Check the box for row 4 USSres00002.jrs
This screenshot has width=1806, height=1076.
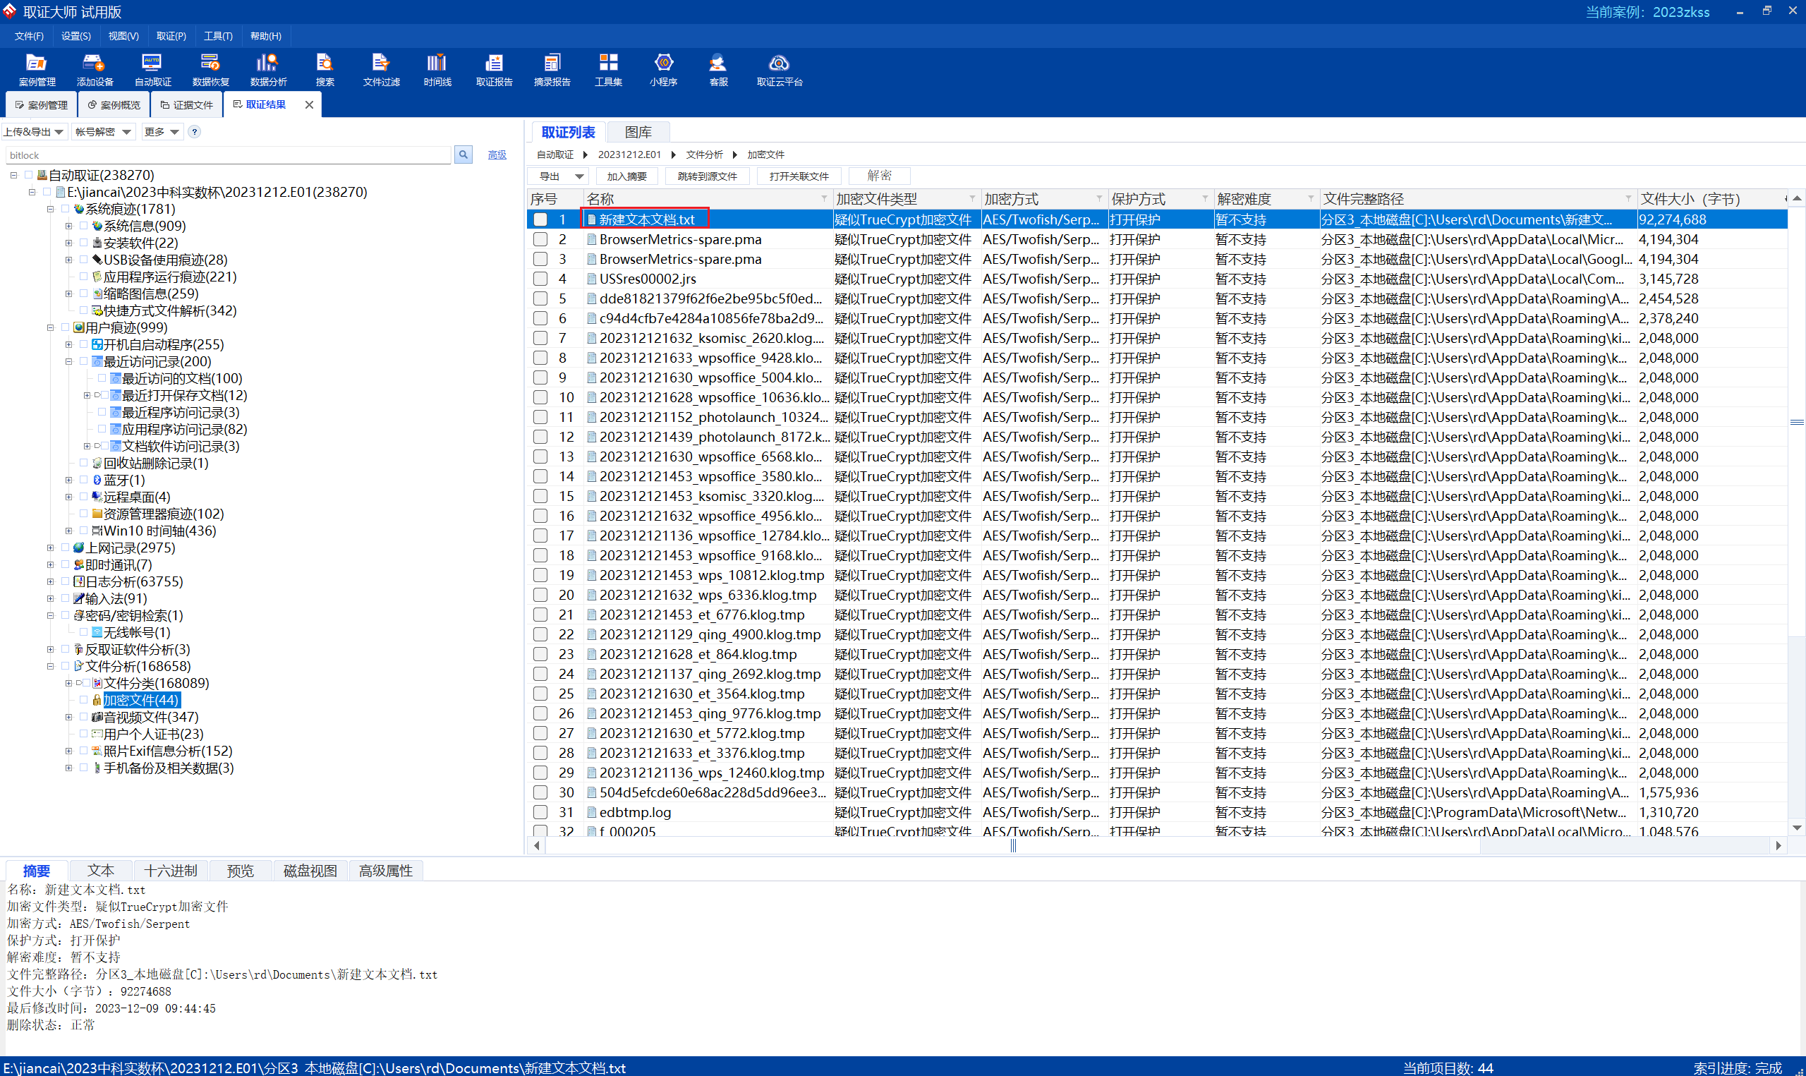point(540,279)
